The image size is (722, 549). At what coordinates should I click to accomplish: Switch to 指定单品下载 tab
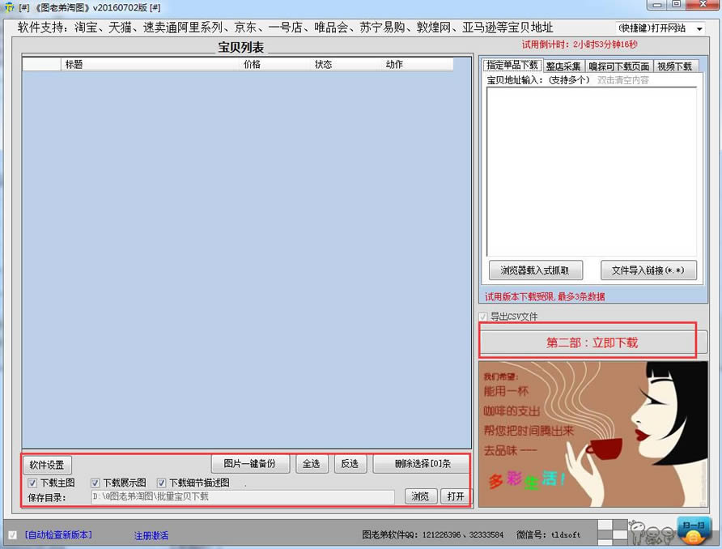(512, 65)
